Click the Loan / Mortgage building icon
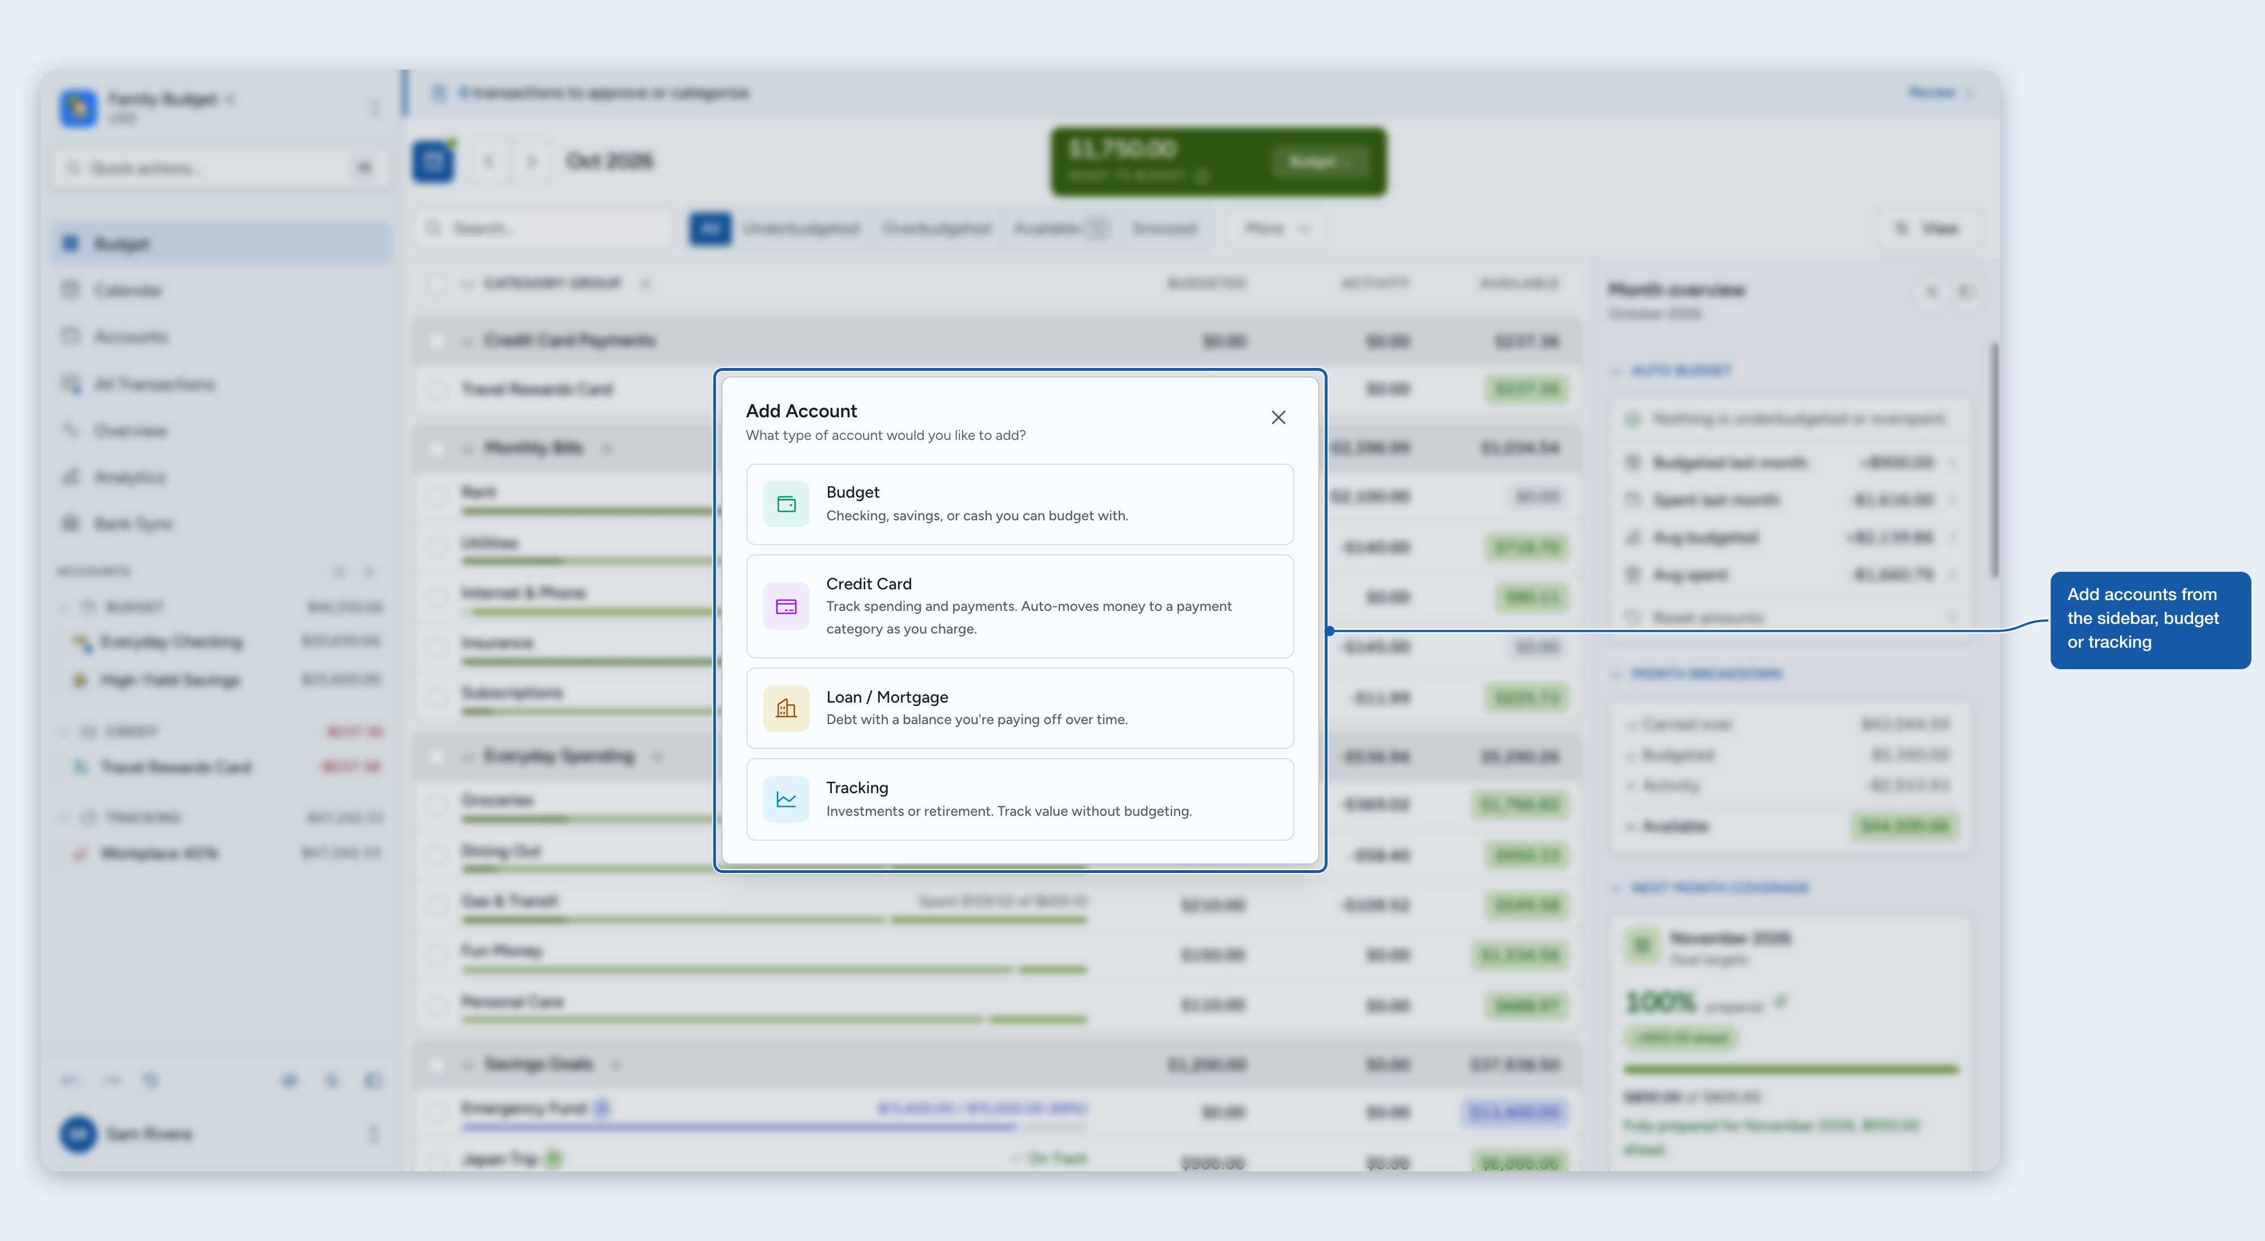Image resolution: width=2265 pixels, height=1241 pixels. 786,708
